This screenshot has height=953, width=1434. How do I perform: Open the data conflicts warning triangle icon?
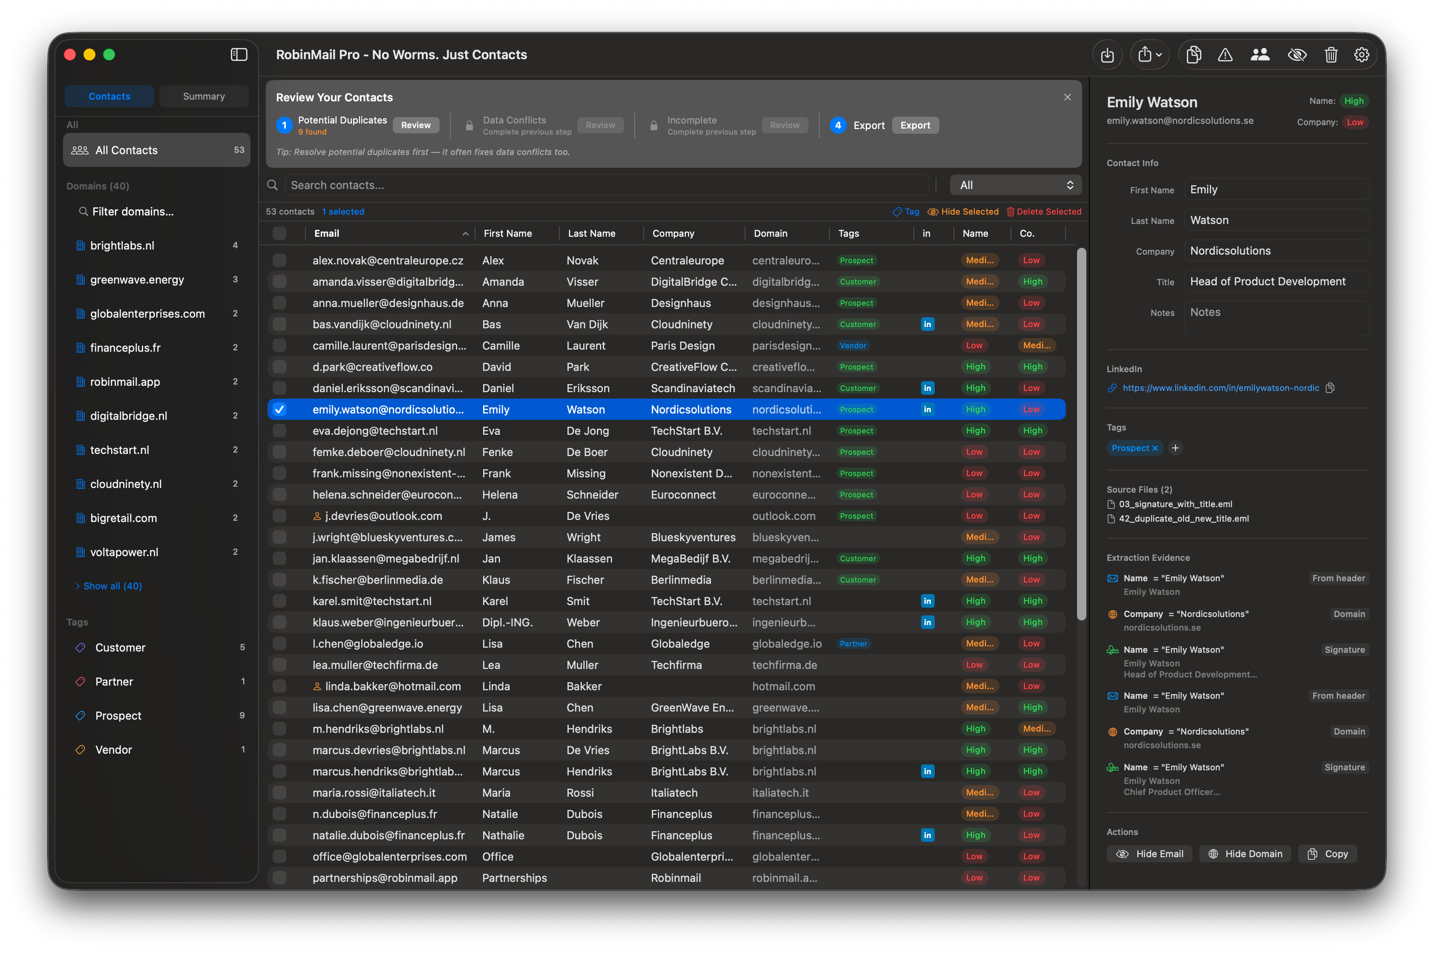pyautogui.click(x=1226, y=55)
